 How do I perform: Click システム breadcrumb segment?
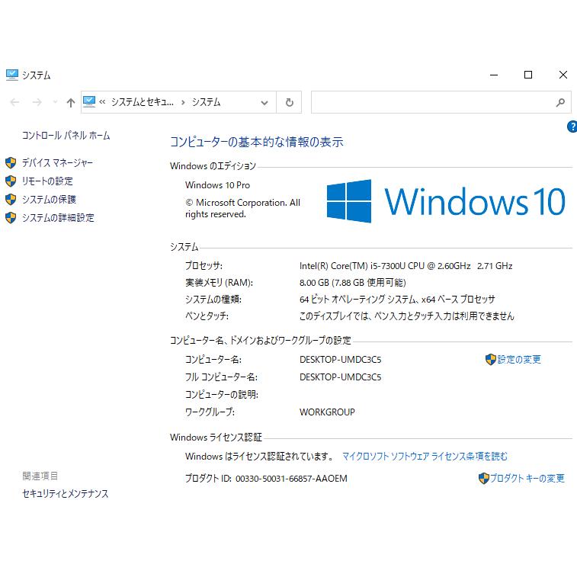point(206,102)
